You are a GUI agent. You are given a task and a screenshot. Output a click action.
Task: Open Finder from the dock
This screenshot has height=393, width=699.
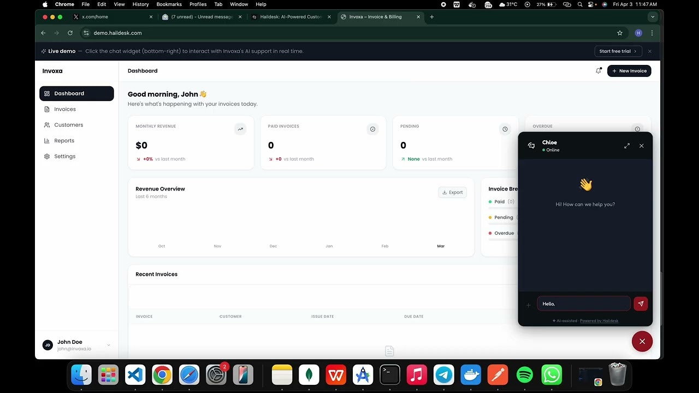coord(81,375)
